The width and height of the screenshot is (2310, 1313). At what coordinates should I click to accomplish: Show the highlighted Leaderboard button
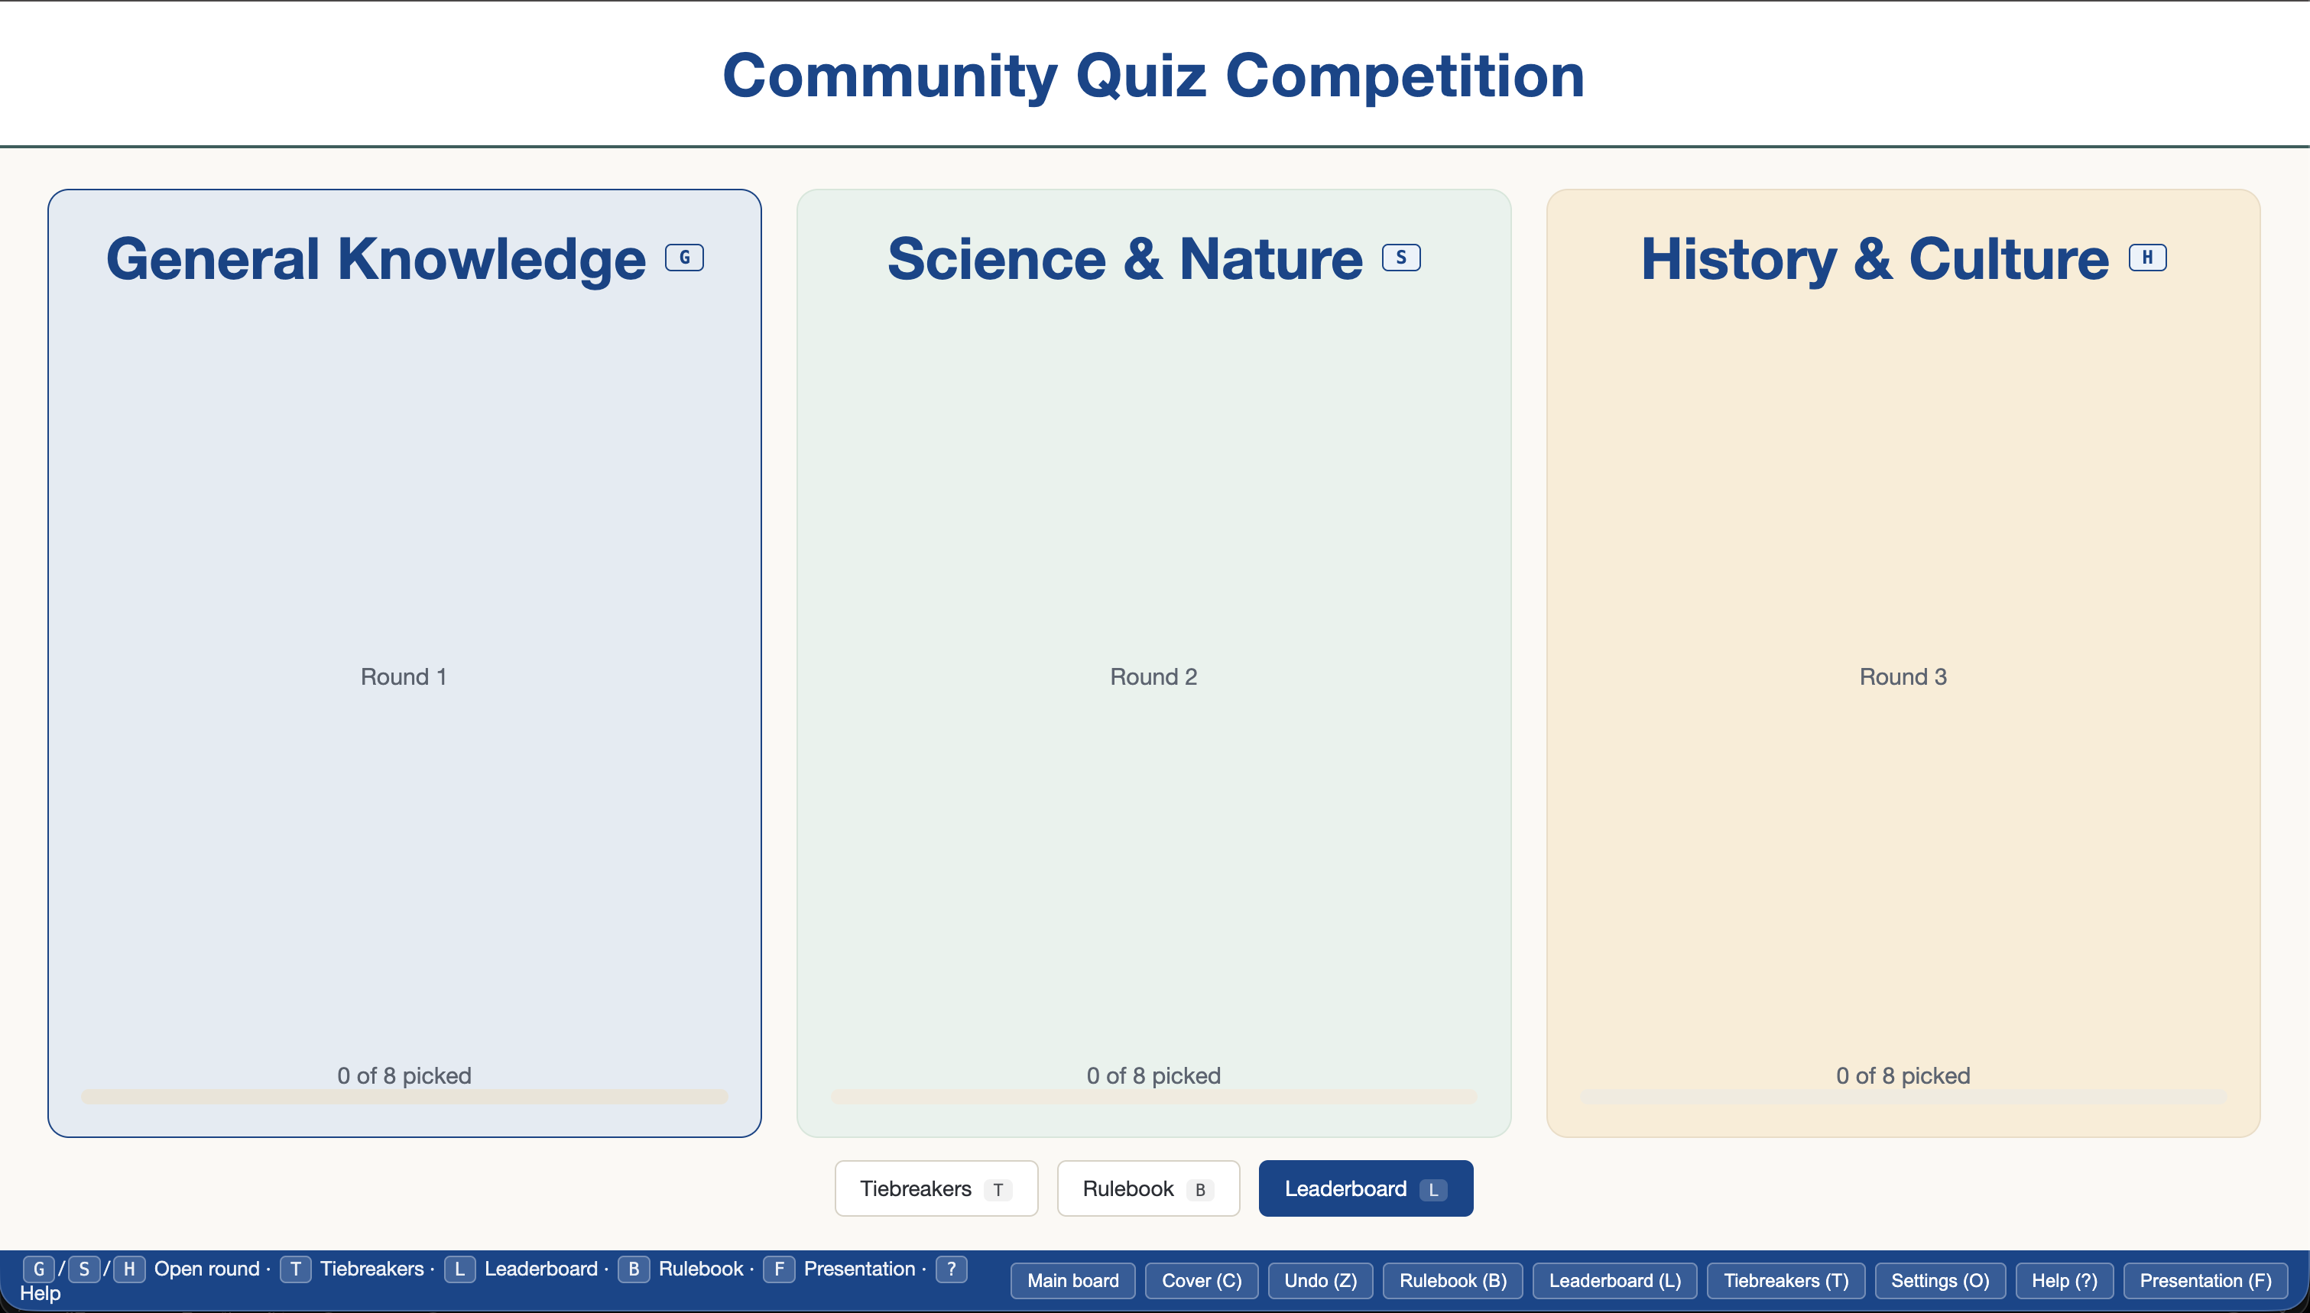point(1366,1188)
